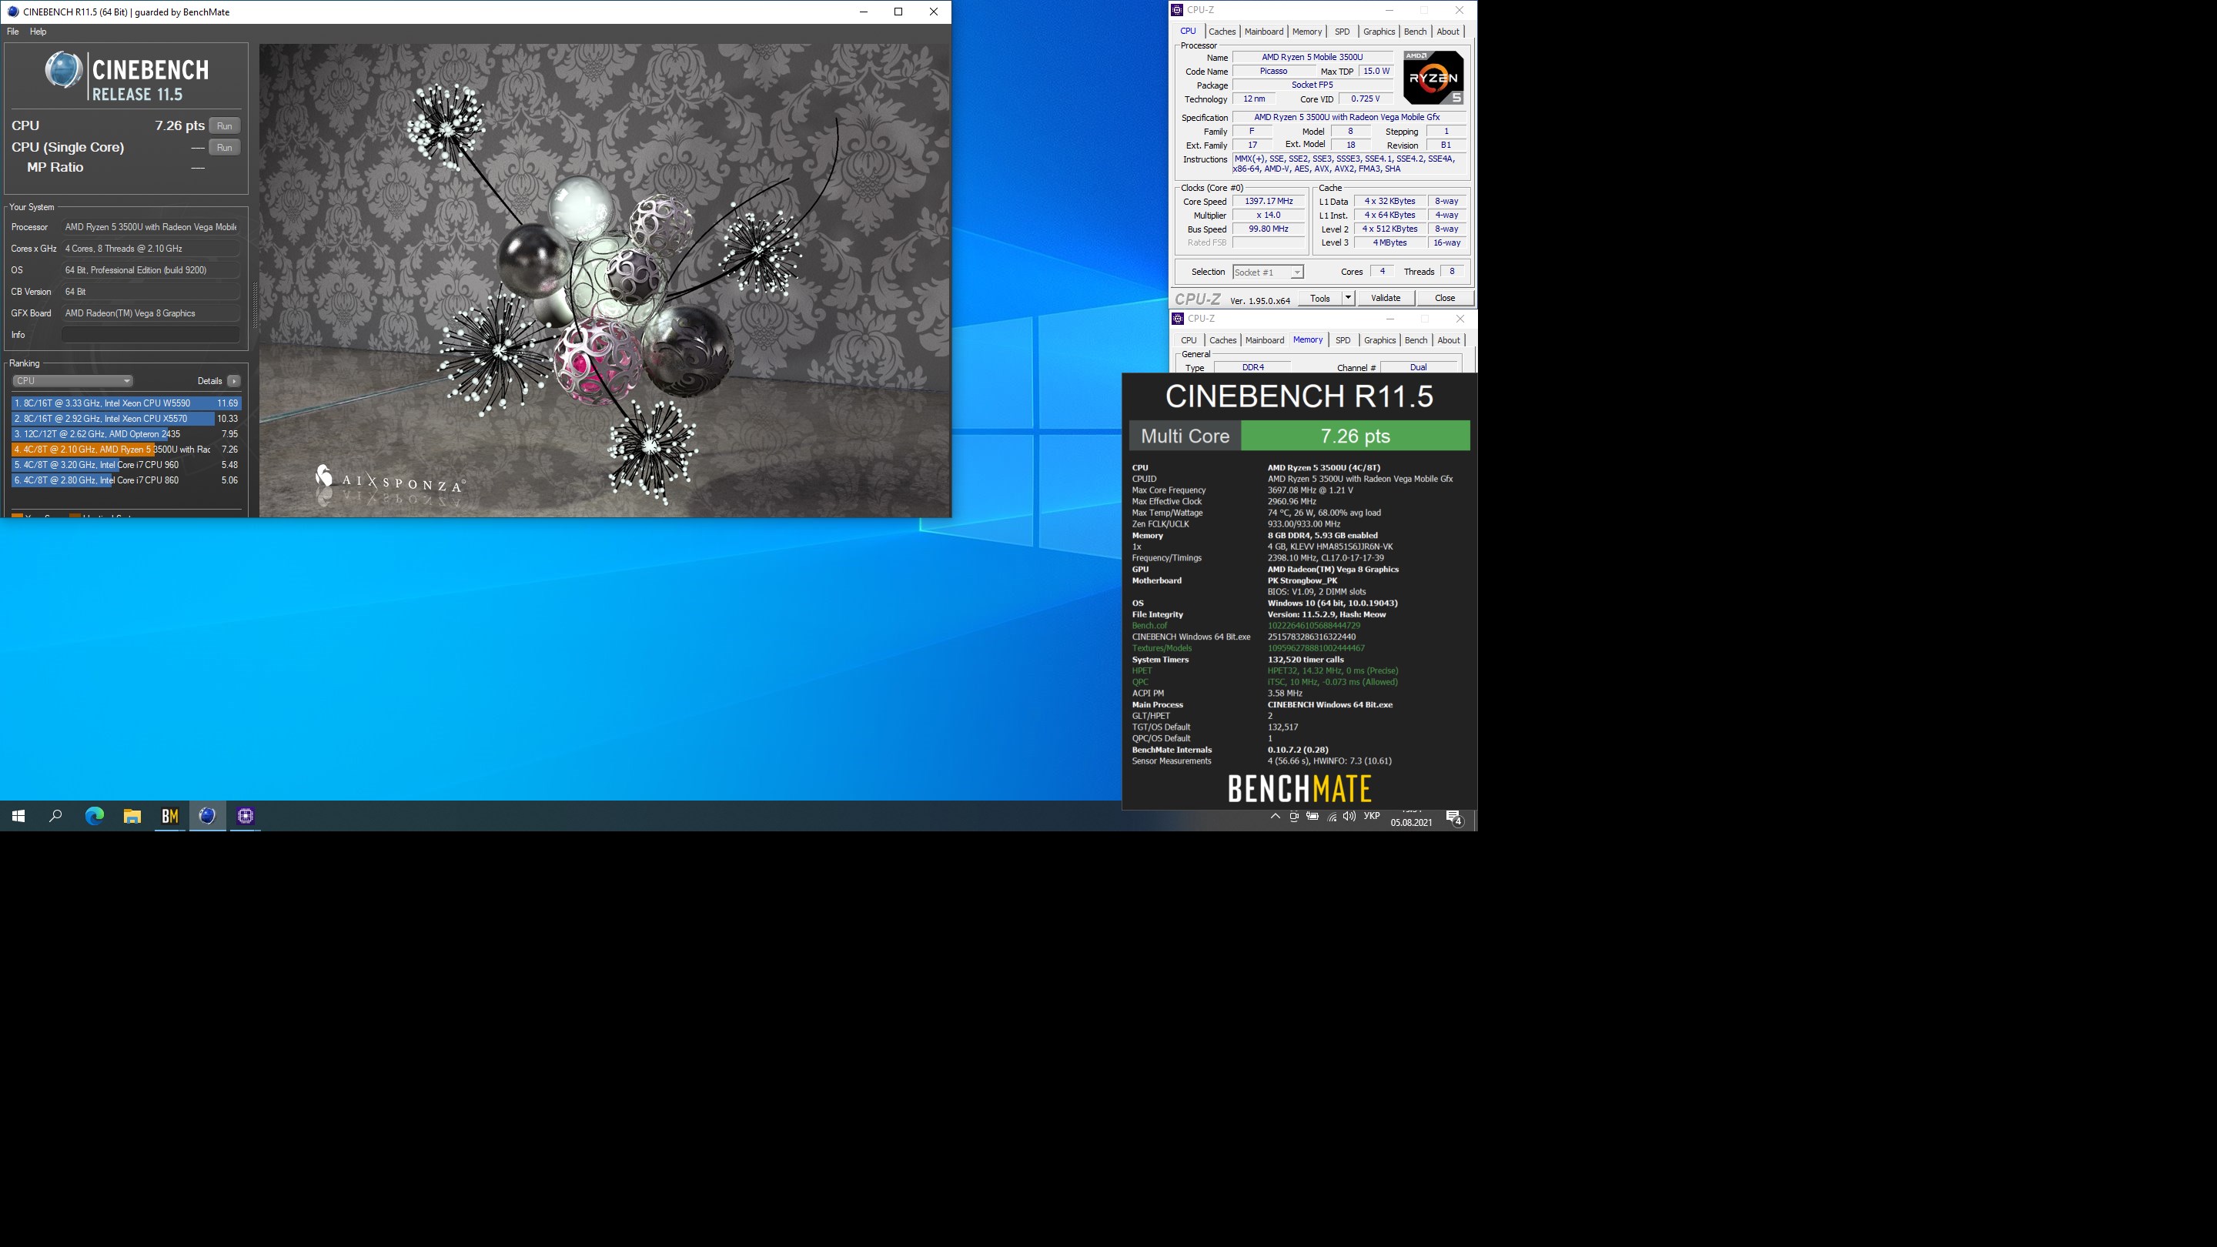Viewport: 2217px width, 1247px height.
Task: Select CPU tab in top CPU-Z
Action: [1188, 31]
